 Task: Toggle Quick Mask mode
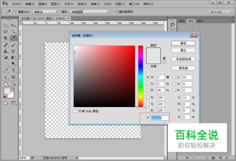pos(5,103)
